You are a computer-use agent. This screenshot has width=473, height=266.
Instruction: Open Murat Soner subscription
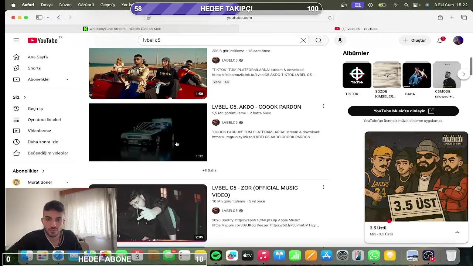tap(40, 182)
